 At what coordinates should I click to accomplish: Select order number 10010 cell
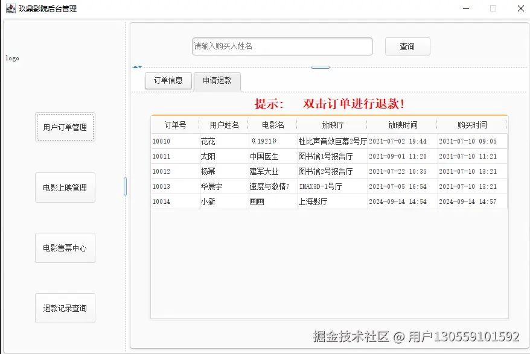coord(176,141)
